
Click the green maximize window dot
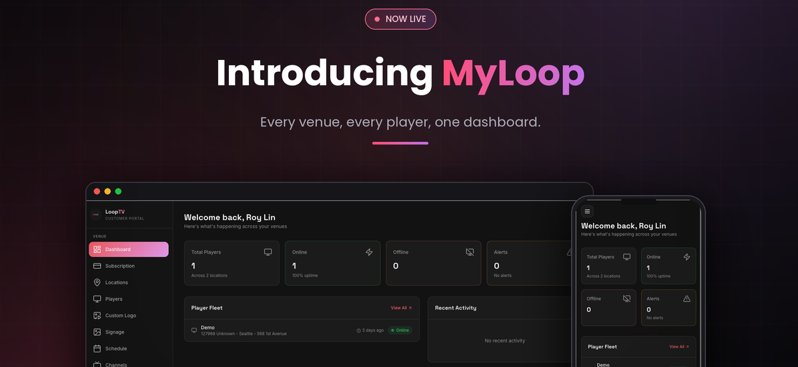coord(118,191)
